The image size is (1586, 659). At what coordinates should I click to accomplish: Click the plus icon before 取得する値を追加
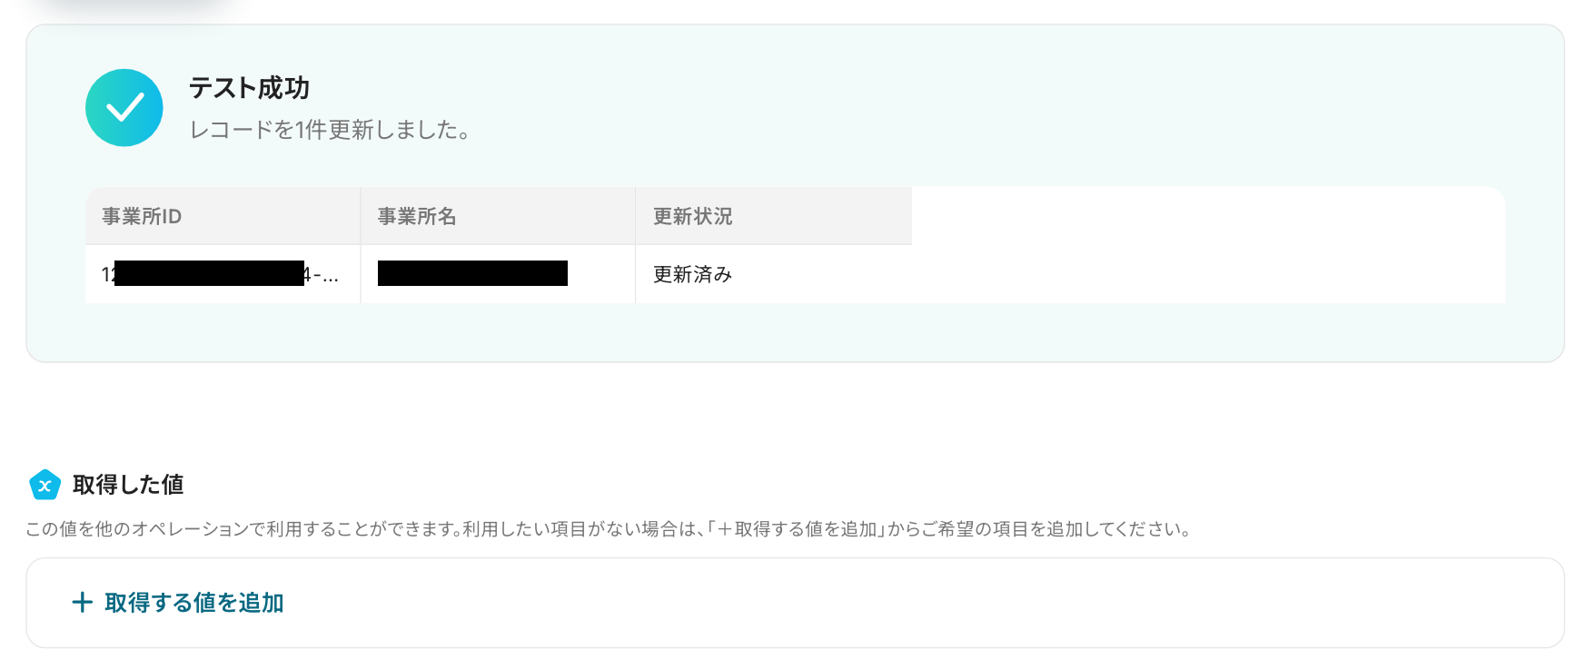pos(83,603)
